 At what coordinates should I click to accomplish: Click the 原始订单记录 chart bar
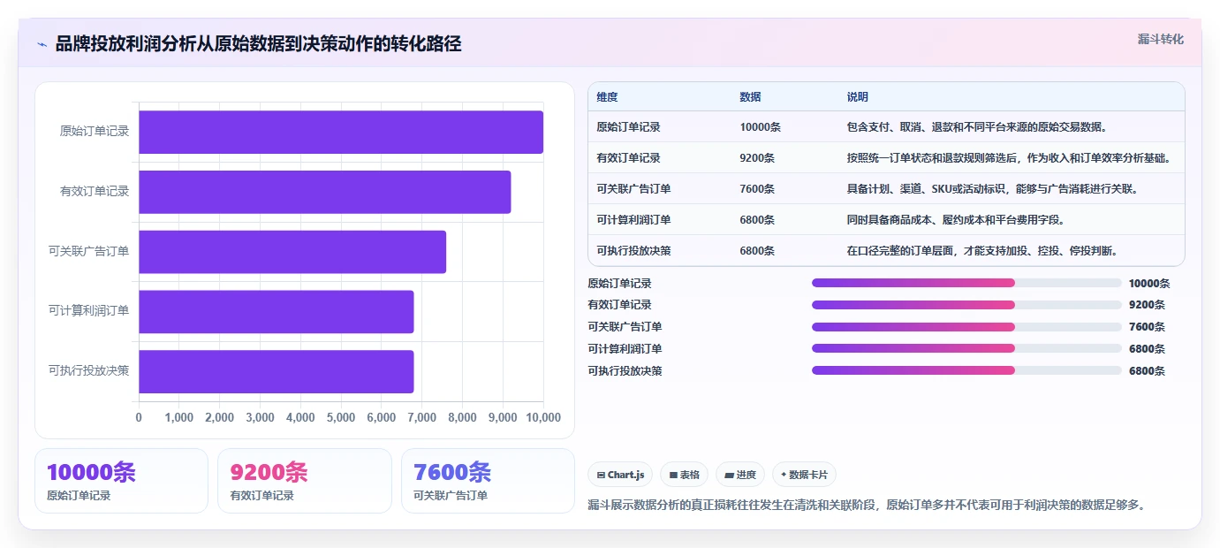(x=341, y=132)
